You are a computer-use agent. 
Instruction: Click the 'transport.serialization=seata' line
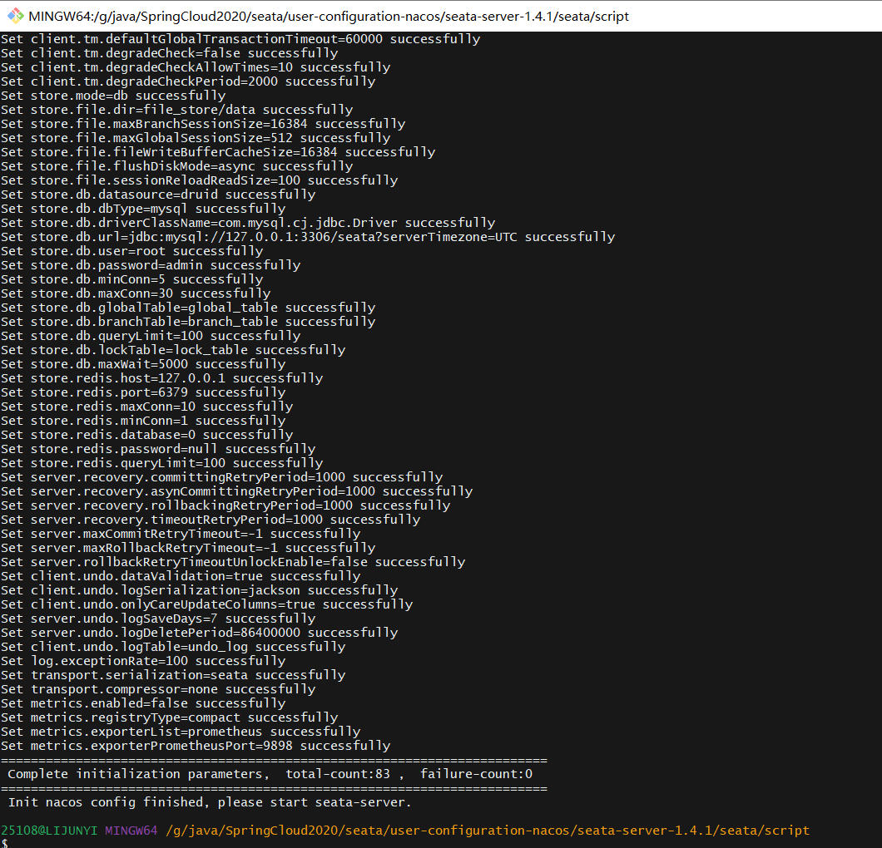coord(173,675)
